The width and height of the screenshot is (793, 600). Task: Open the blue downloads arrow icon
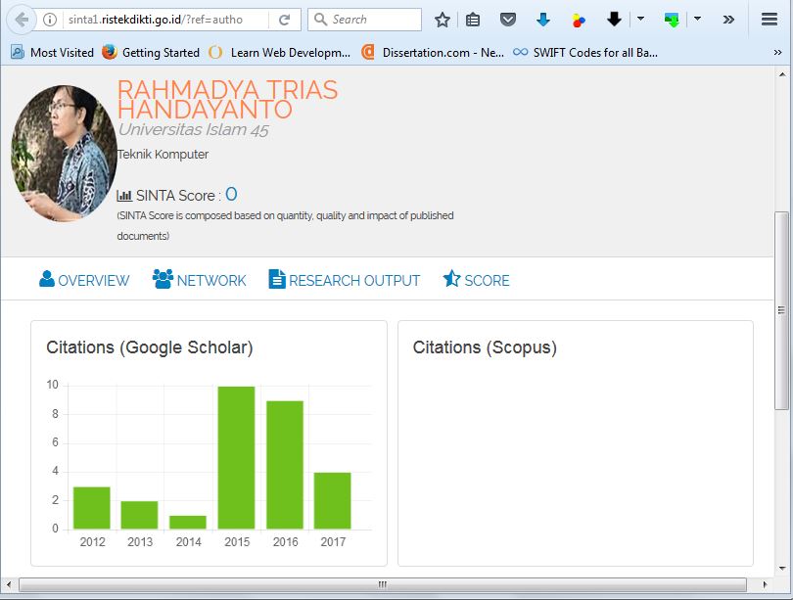[543, 20]
